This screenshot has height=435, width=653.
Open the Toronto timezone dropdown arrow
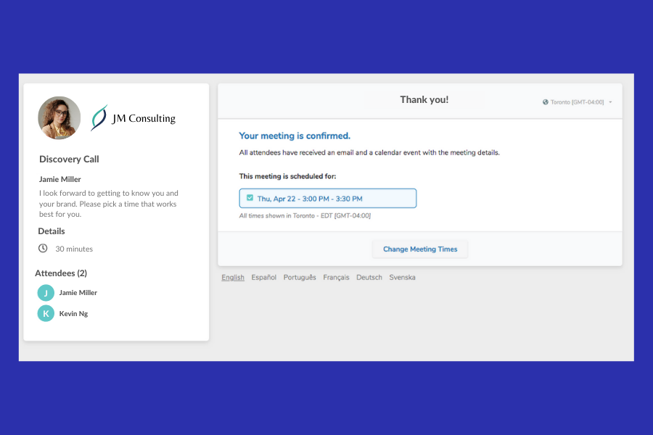610,102
